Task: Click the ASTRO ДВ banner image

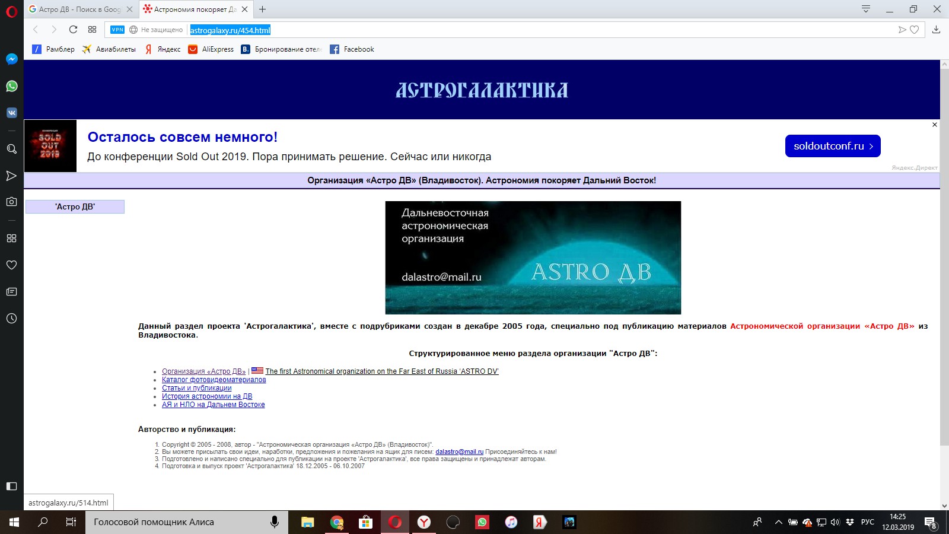Action: [533, 258]
